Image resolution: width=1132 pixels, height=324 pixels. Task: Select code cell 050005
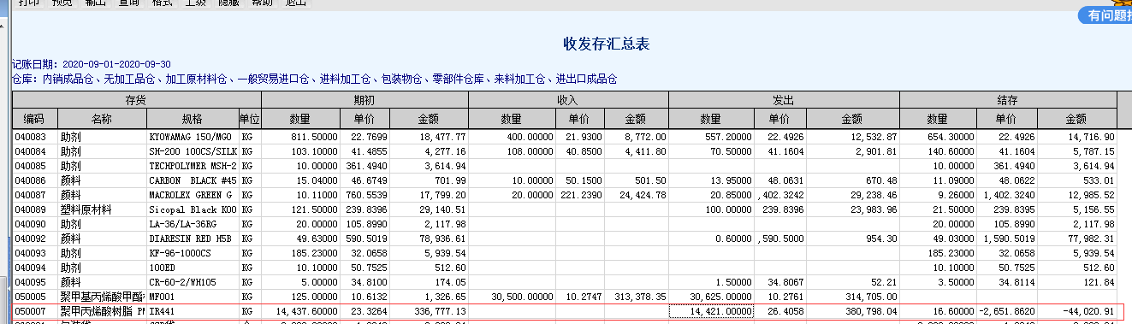coord(34,297)
